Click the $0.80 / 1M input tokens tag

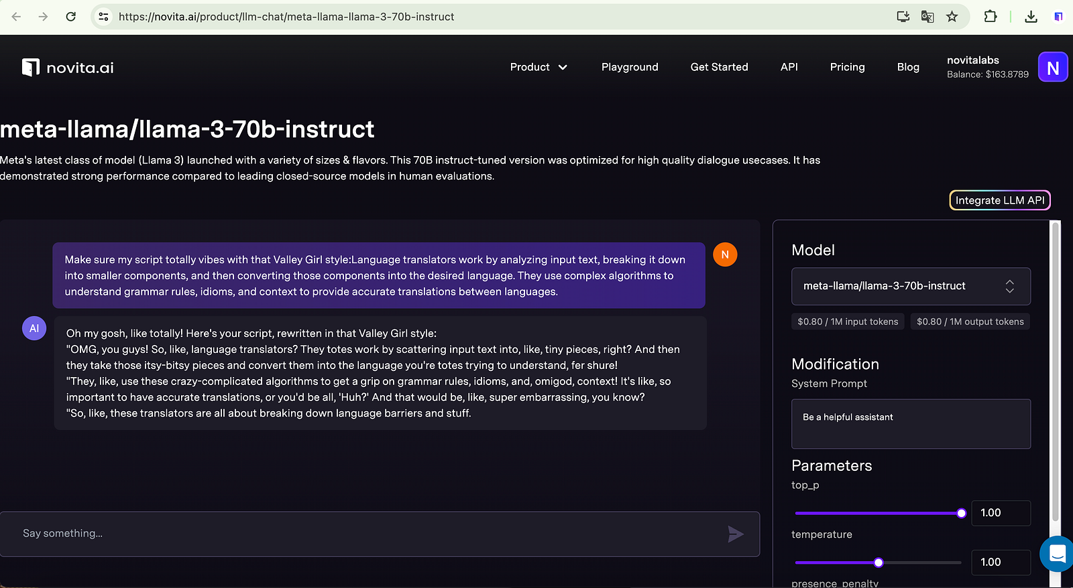tap(848, 321)
